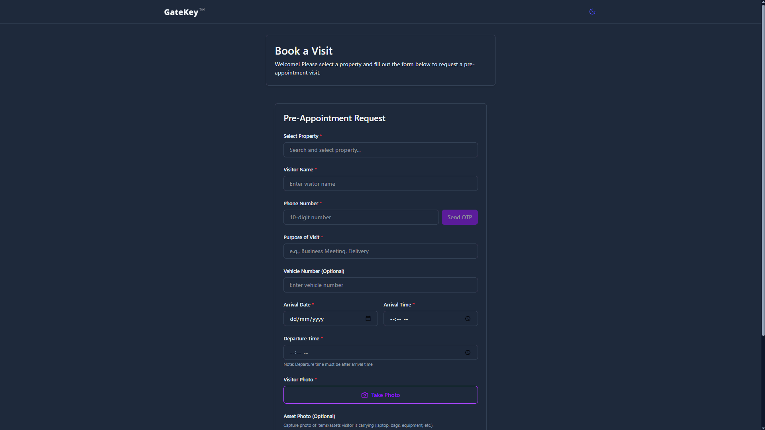Select the dd segment of Arrival Date
Viewport: 765px width, 430px height.
click(x=293, y=319)
